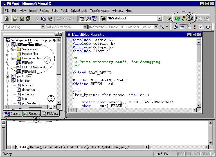Click the first green DriverStudio toolbar icon
The image size is (216, 157).
click(x=177, y=19)
